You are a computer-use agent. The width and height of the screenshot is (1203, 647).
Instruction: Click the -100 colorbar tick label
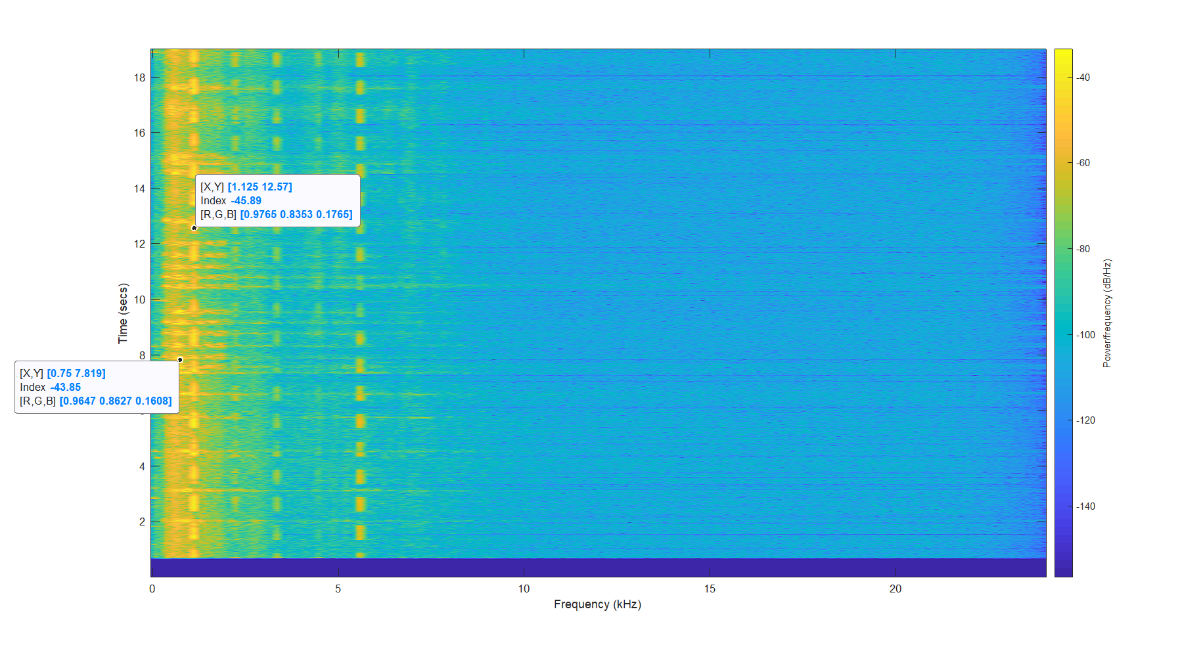(1085, 335)
